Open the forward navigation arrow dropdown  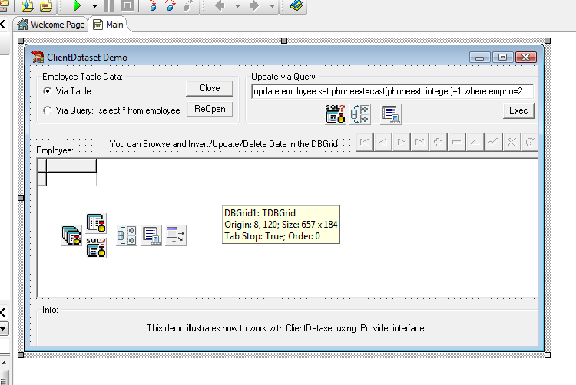click(273, 5)
